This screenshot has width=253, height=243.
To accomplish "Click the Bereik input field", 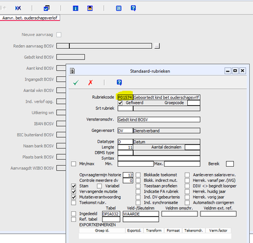I will (x=230, y=164).
